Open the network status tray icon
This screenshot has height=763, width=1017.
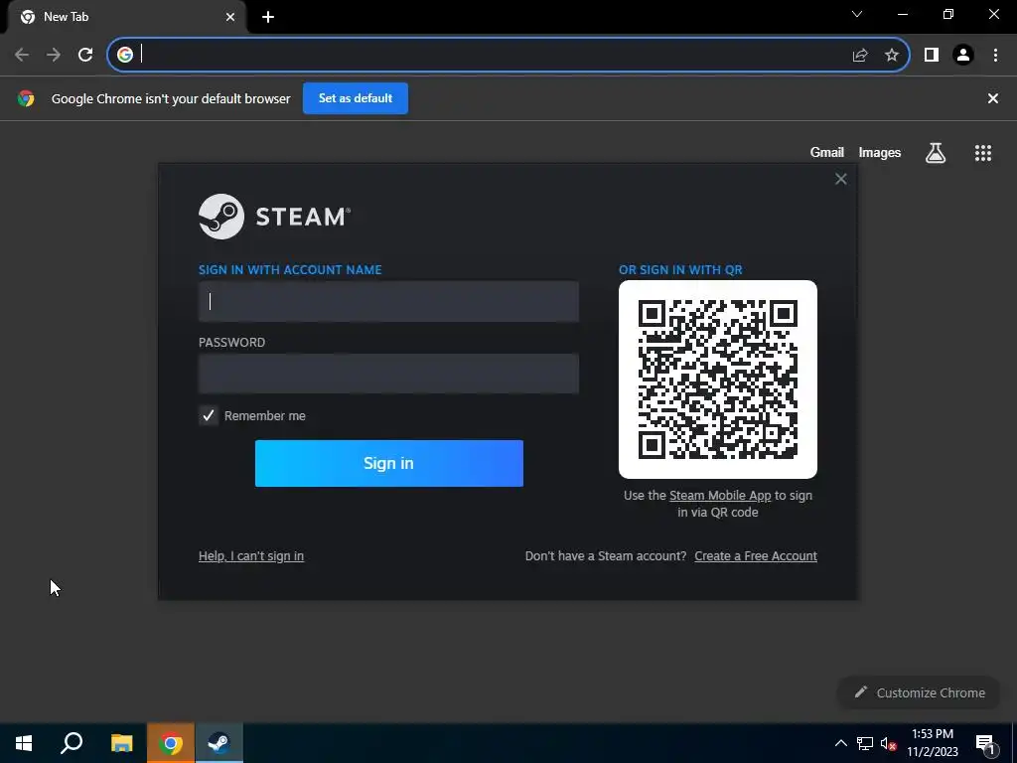point(865,743)
